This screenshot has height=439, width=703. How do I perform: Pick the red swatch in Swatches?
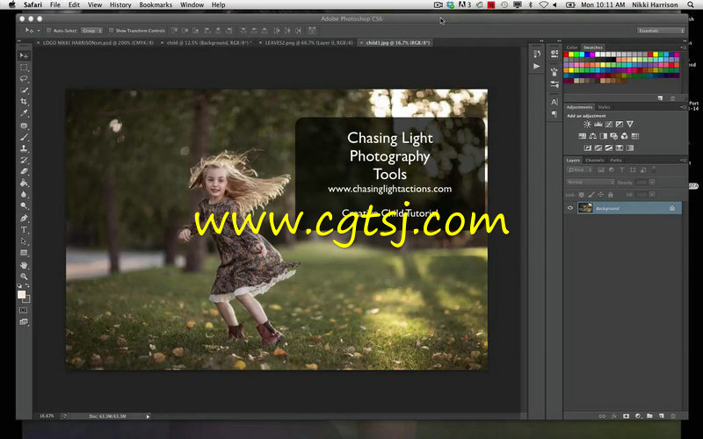point(566,54)
